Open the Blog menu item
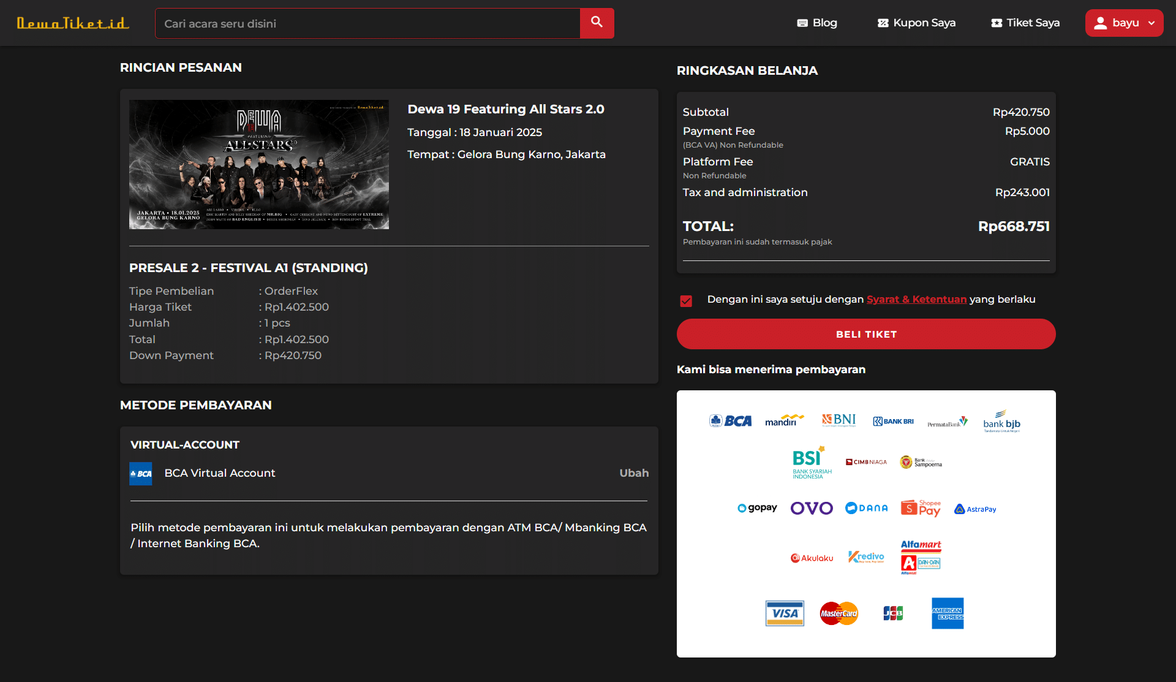Image resolution: width=1176 pixels, height=682 pixels. pyautogui.click(x=817, y=23)
